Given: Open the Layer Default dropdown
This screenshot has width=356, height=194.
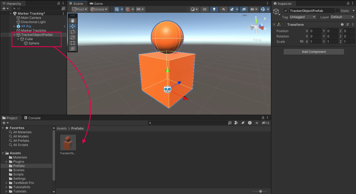Looking at the screenshot, I should pyautogui.click(x=342, y=17).
